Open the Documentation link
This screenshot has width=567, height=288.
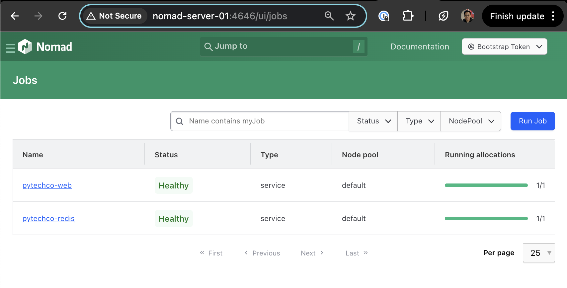click(x=420, y=47)
